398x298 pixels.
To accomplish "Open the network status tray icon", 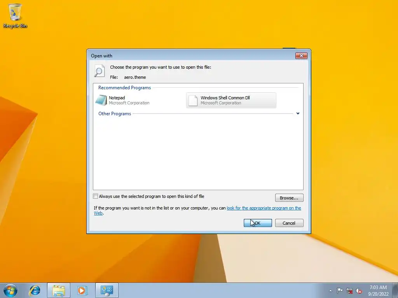I will 349,291.
